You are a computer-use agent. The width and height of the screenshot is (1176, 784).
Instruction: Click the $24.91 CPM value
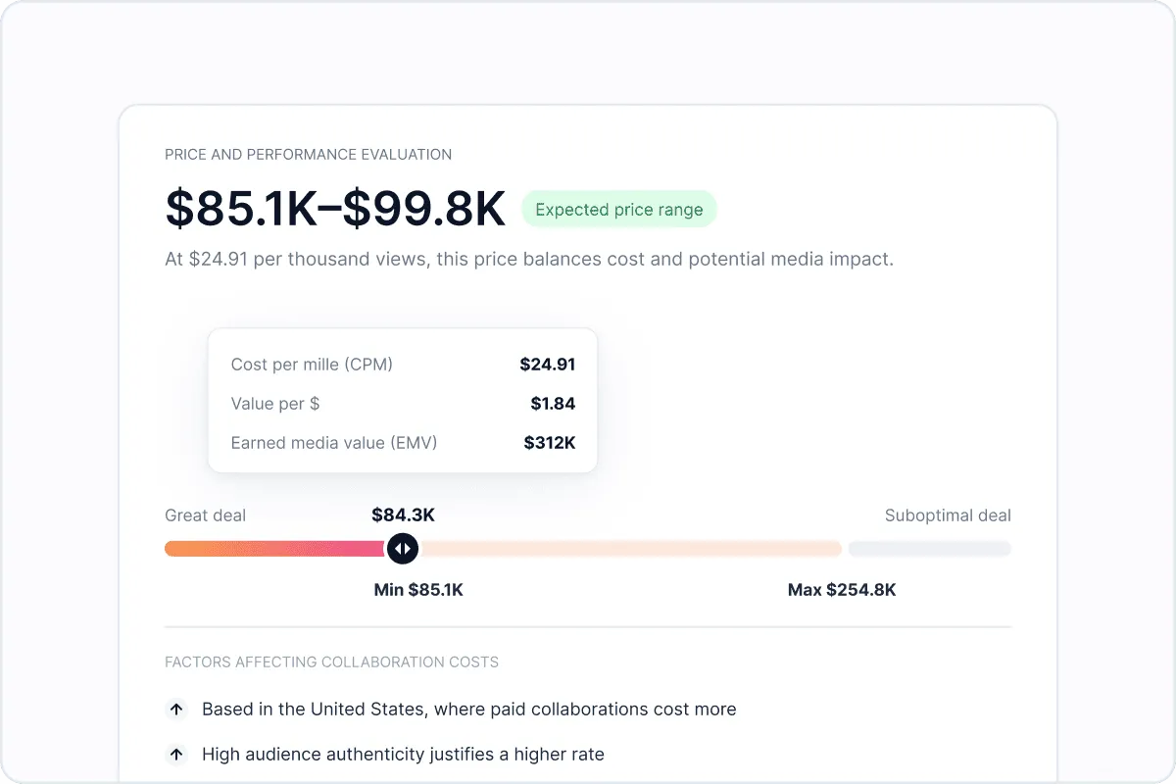tap(548, 365)
